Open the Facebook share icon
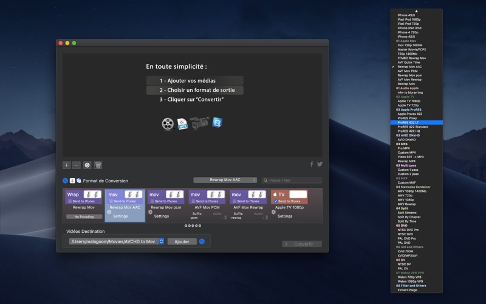Screen dimensions: 486x304 [x=312, y=164]
